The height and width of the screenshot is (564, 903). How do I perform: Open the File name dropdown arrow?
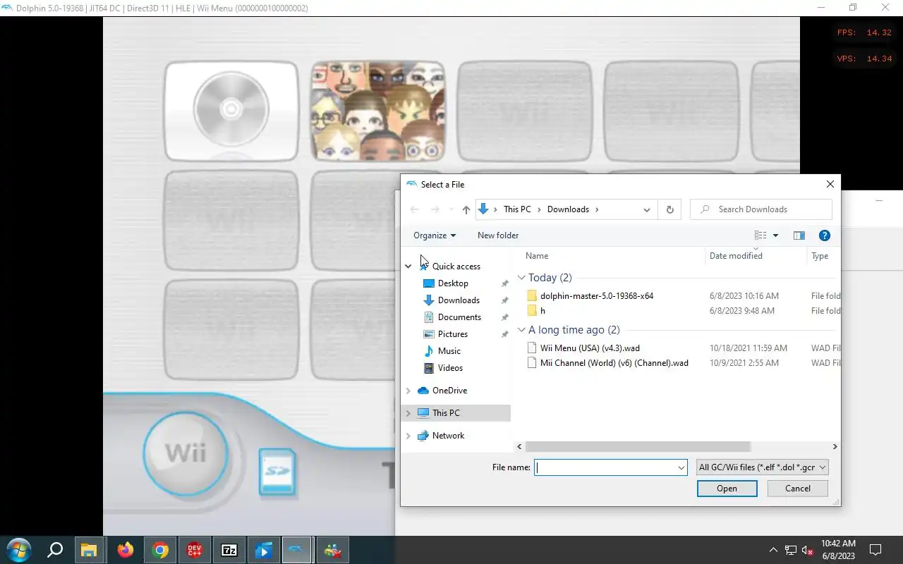(x=681, y=467)
